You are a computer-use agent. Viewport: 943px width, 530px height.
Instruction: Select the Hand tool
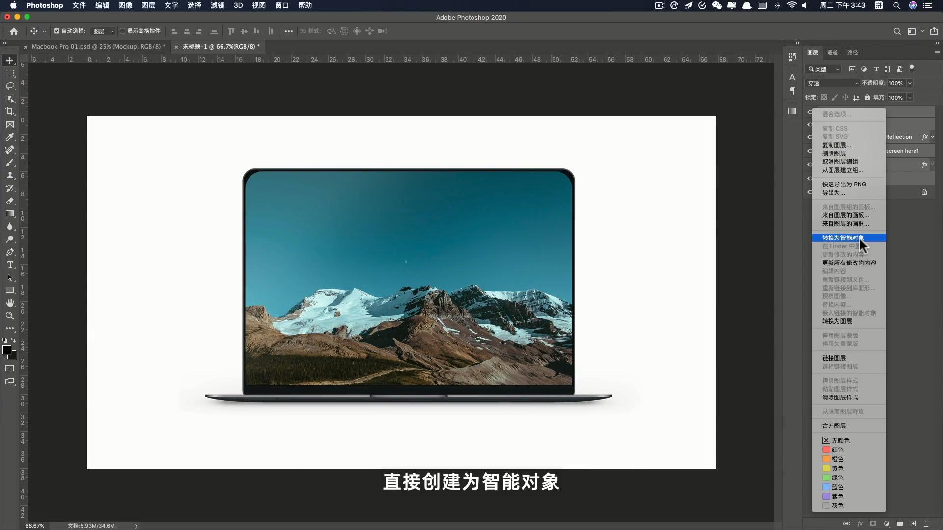click(x=10, y=303)
